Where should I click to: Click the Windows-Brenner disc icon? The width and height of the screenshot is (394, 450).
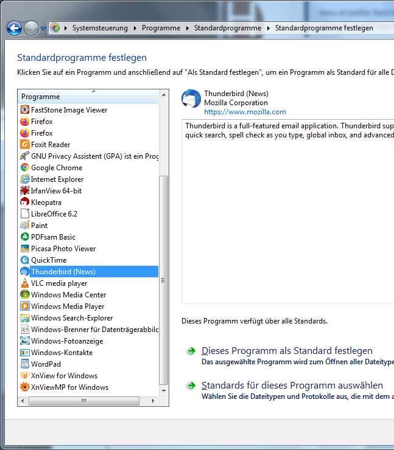[x=25, y=329]
